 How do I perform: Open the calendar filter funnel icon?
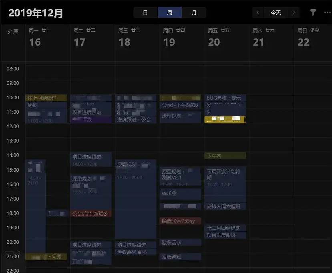tap(313, 12)
